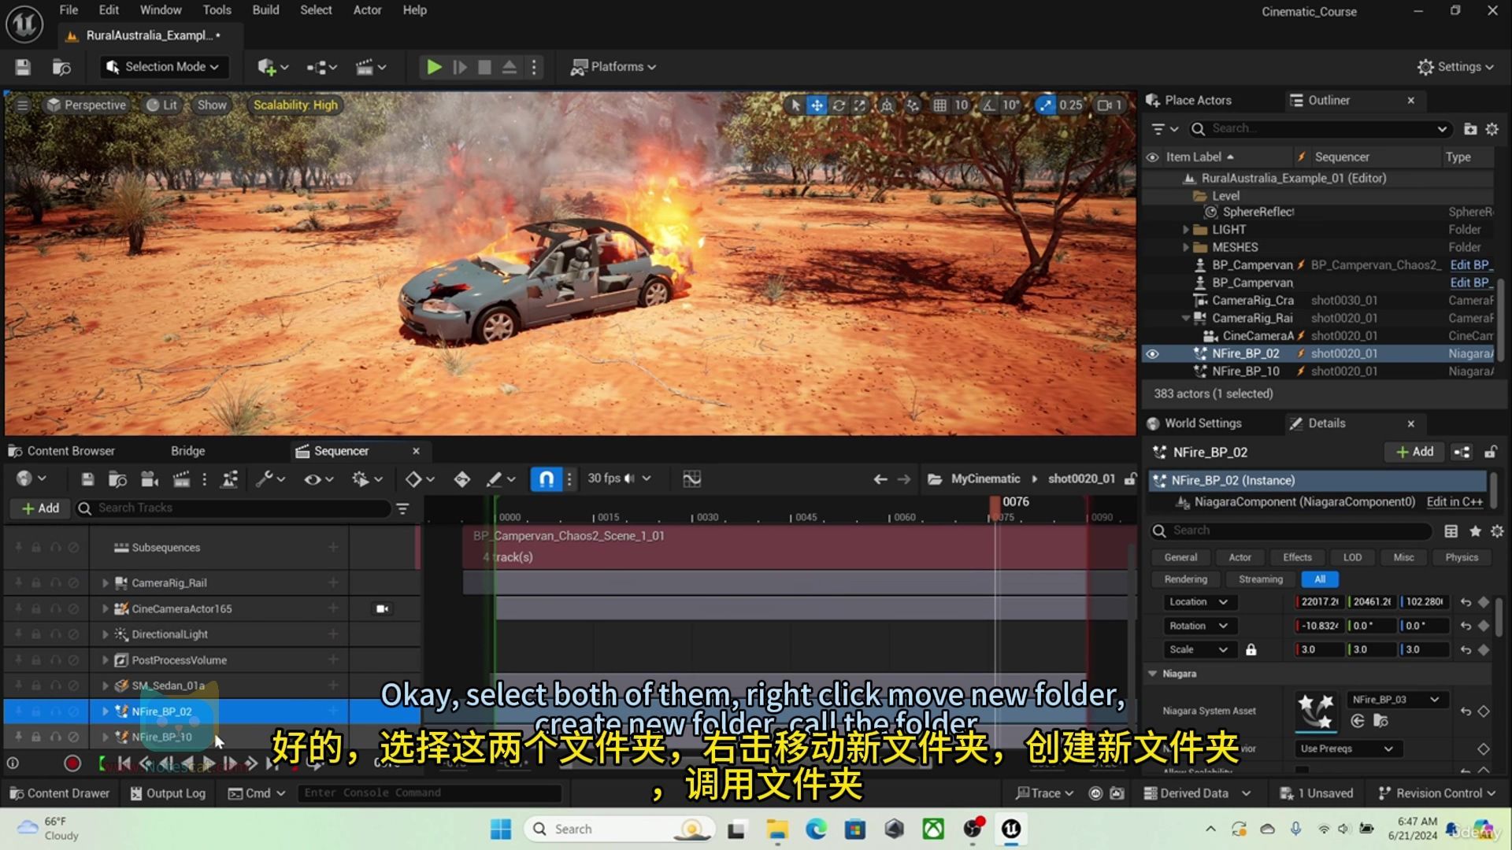The height and width of the screenshot is (850, 1512).
Task: Toggle the scale snap 0.25 icon
Action: tap(1045, 105)
